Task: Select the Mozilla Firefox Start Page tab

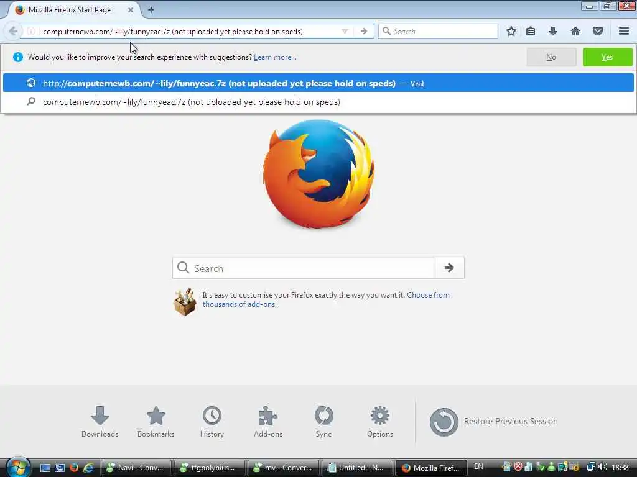Action: (73, 10)
